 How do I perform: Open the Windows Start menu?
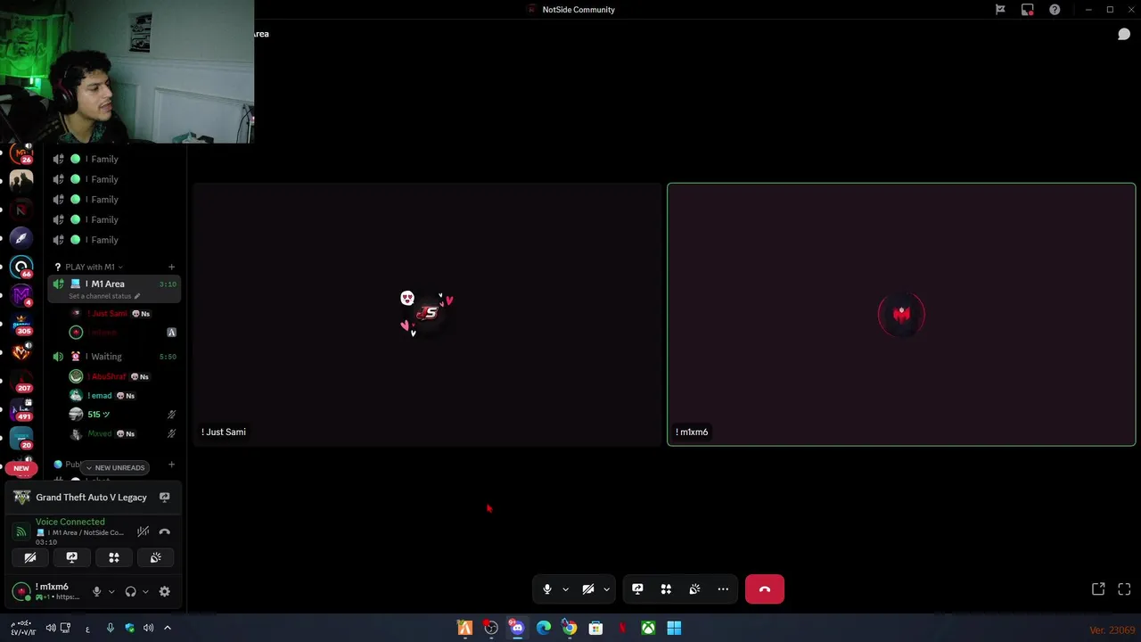674,629
